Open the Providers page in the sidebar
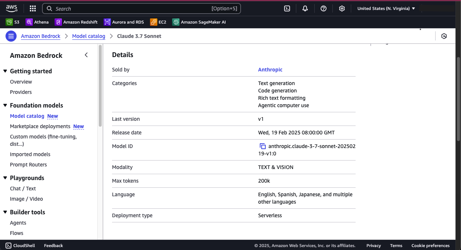The image size is (461, 250). click(21, 92)
